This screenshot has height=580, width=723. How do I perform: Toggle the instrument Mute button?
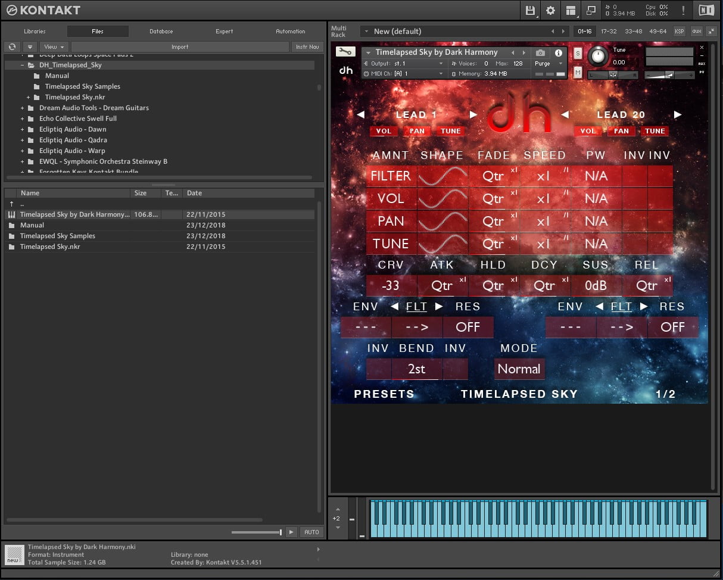click(x=578, y=72)
